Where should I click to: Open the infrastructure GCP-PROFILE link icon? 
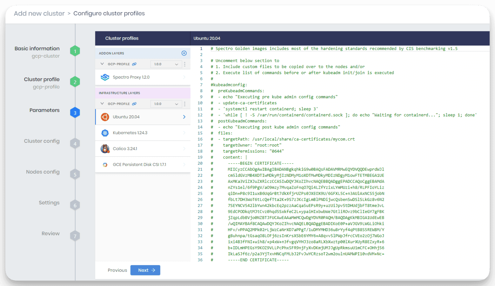pos(134,104)
